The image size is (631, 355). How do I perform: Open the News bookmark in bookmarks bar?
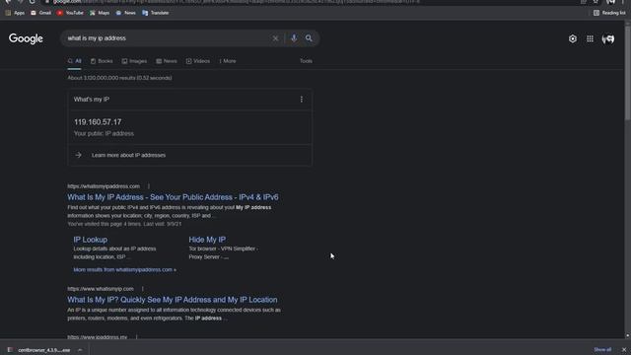coord(125,13)
